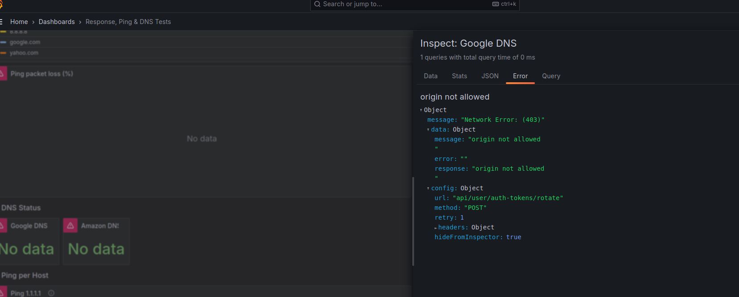Go to Dashboards breadcrumb link

57,22
